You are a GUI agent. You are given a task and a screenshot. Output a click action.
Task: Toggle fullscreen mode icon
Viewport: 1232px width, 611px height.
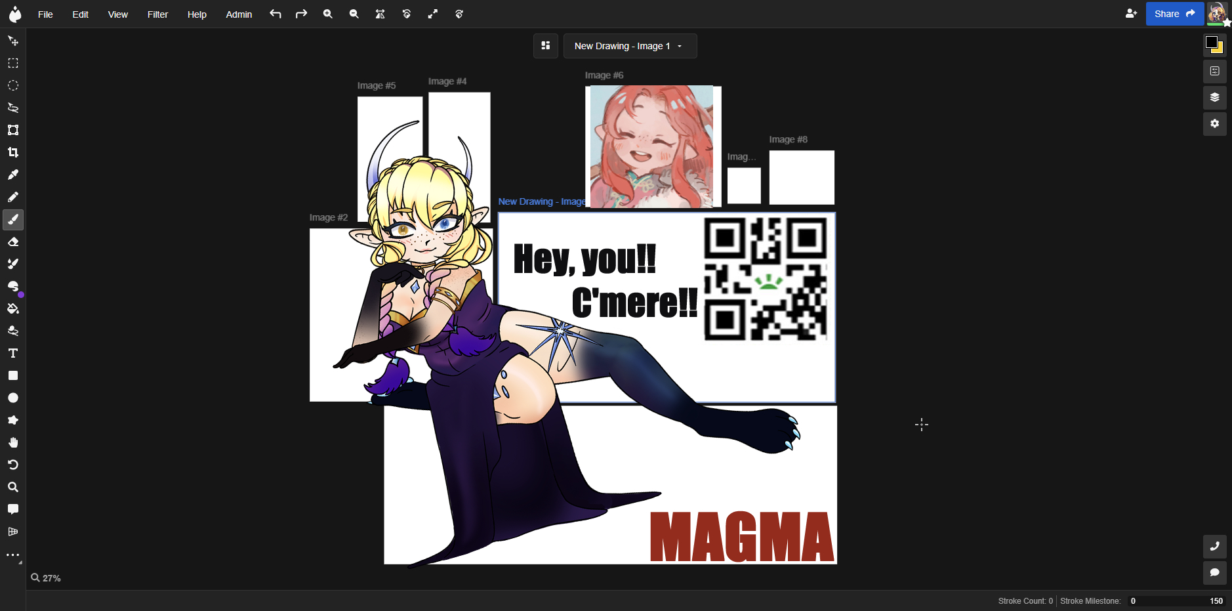[x=433, y=14]
